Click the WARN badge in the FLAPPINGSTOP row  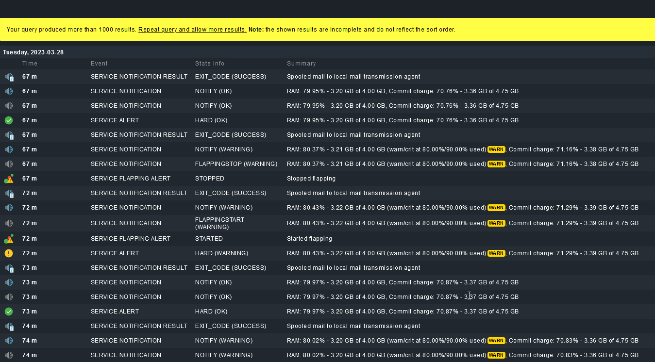[x=496, y=164]
